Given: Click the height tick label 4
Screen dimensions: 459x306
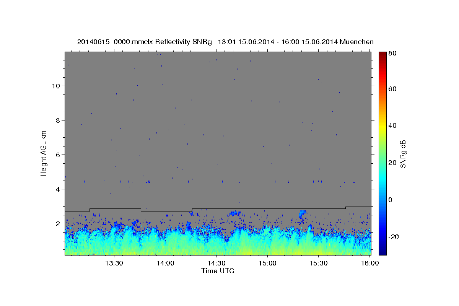Looking at the screenshot, I should pos(58,189).
